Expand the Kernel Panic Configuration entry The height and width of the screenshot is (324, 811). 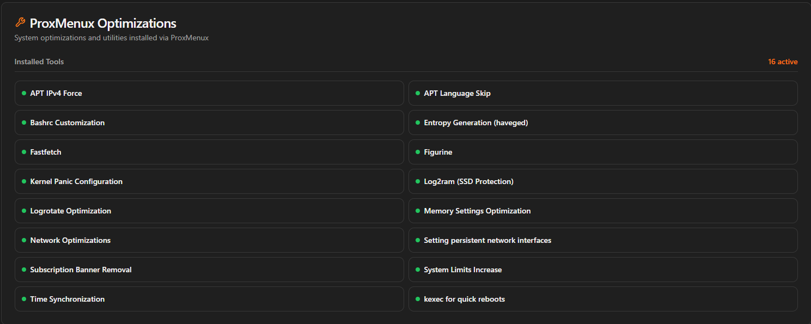pos(209,181)
